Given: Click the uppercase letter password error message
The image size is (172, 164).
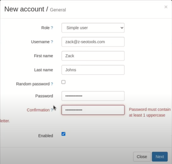Looking at the screenshot, I should click(x=150, y=112).
